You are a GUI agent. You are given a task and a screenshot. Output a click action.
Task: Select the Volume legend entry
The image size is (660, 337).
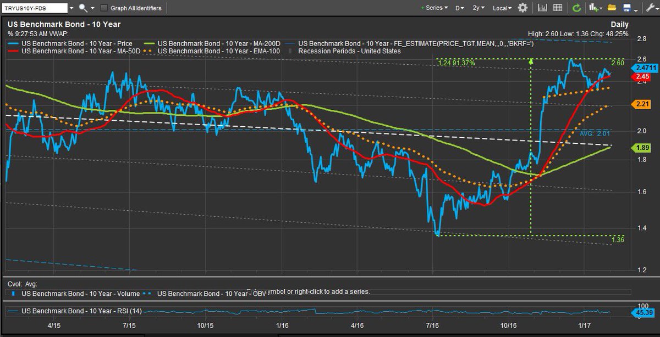80,294
